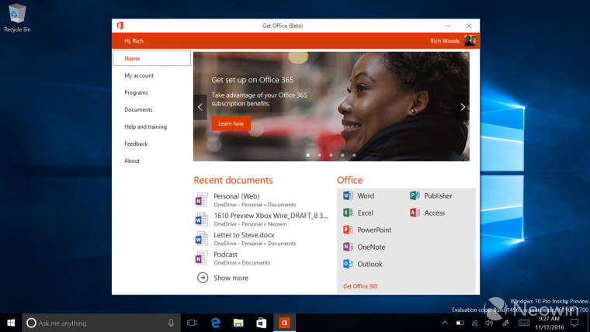
Task: Click Rich Woods profile picture
Action: [x=470, y=40]
